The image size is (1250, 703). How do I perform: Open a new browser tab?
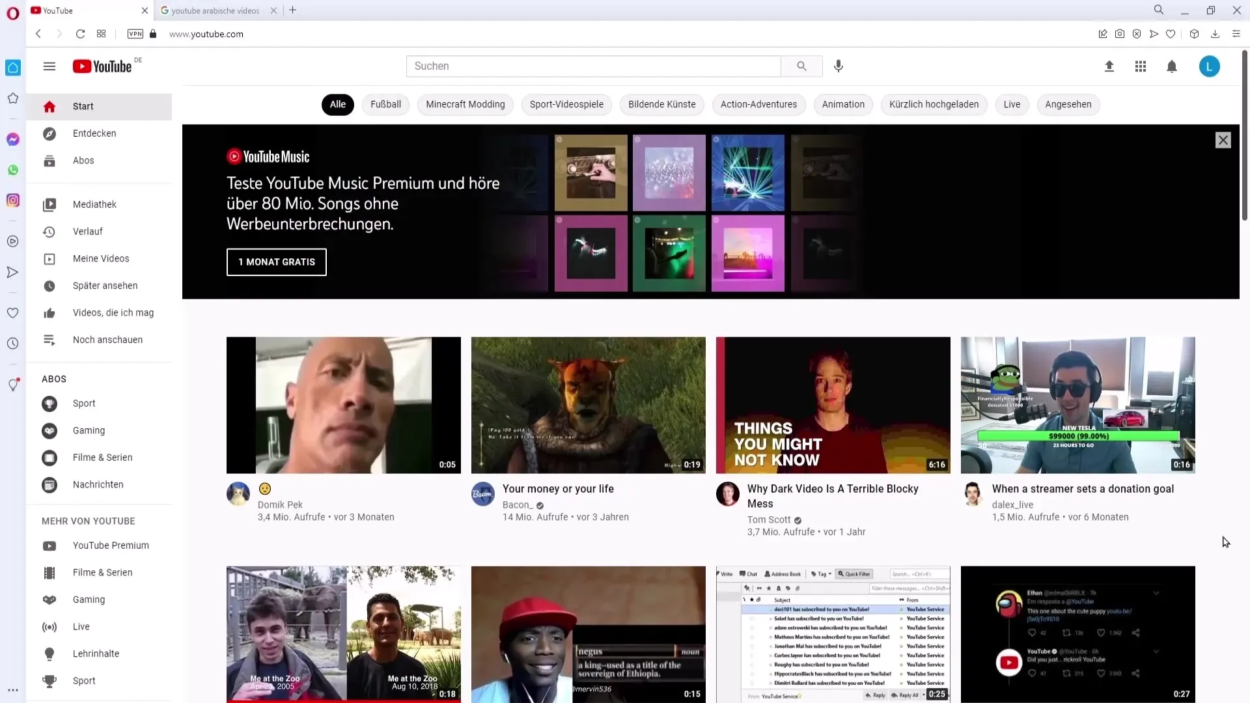pos(293,10)
